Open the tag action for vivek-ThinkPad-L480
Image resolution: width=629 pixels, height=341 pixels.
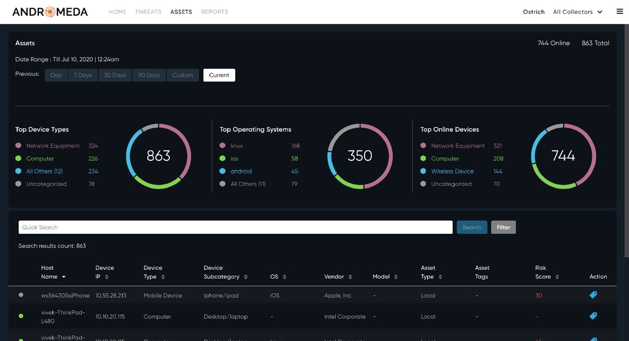point(593,316)
